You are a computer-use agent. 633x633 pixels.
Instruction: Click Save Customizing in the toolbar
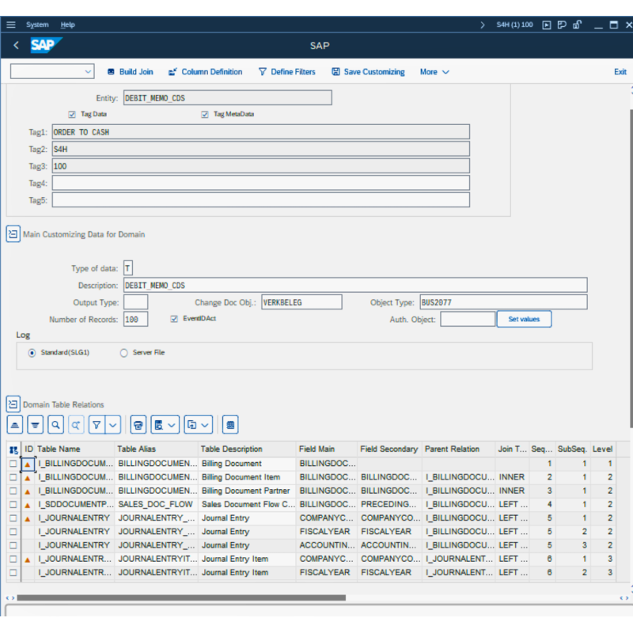point(368,72)
